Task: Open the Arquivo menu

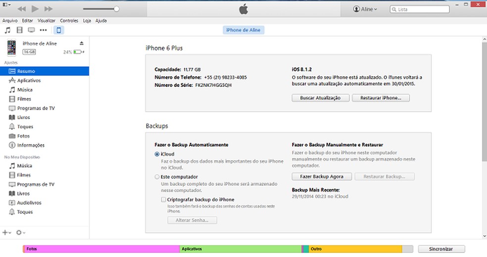Action: coord(10,21)
